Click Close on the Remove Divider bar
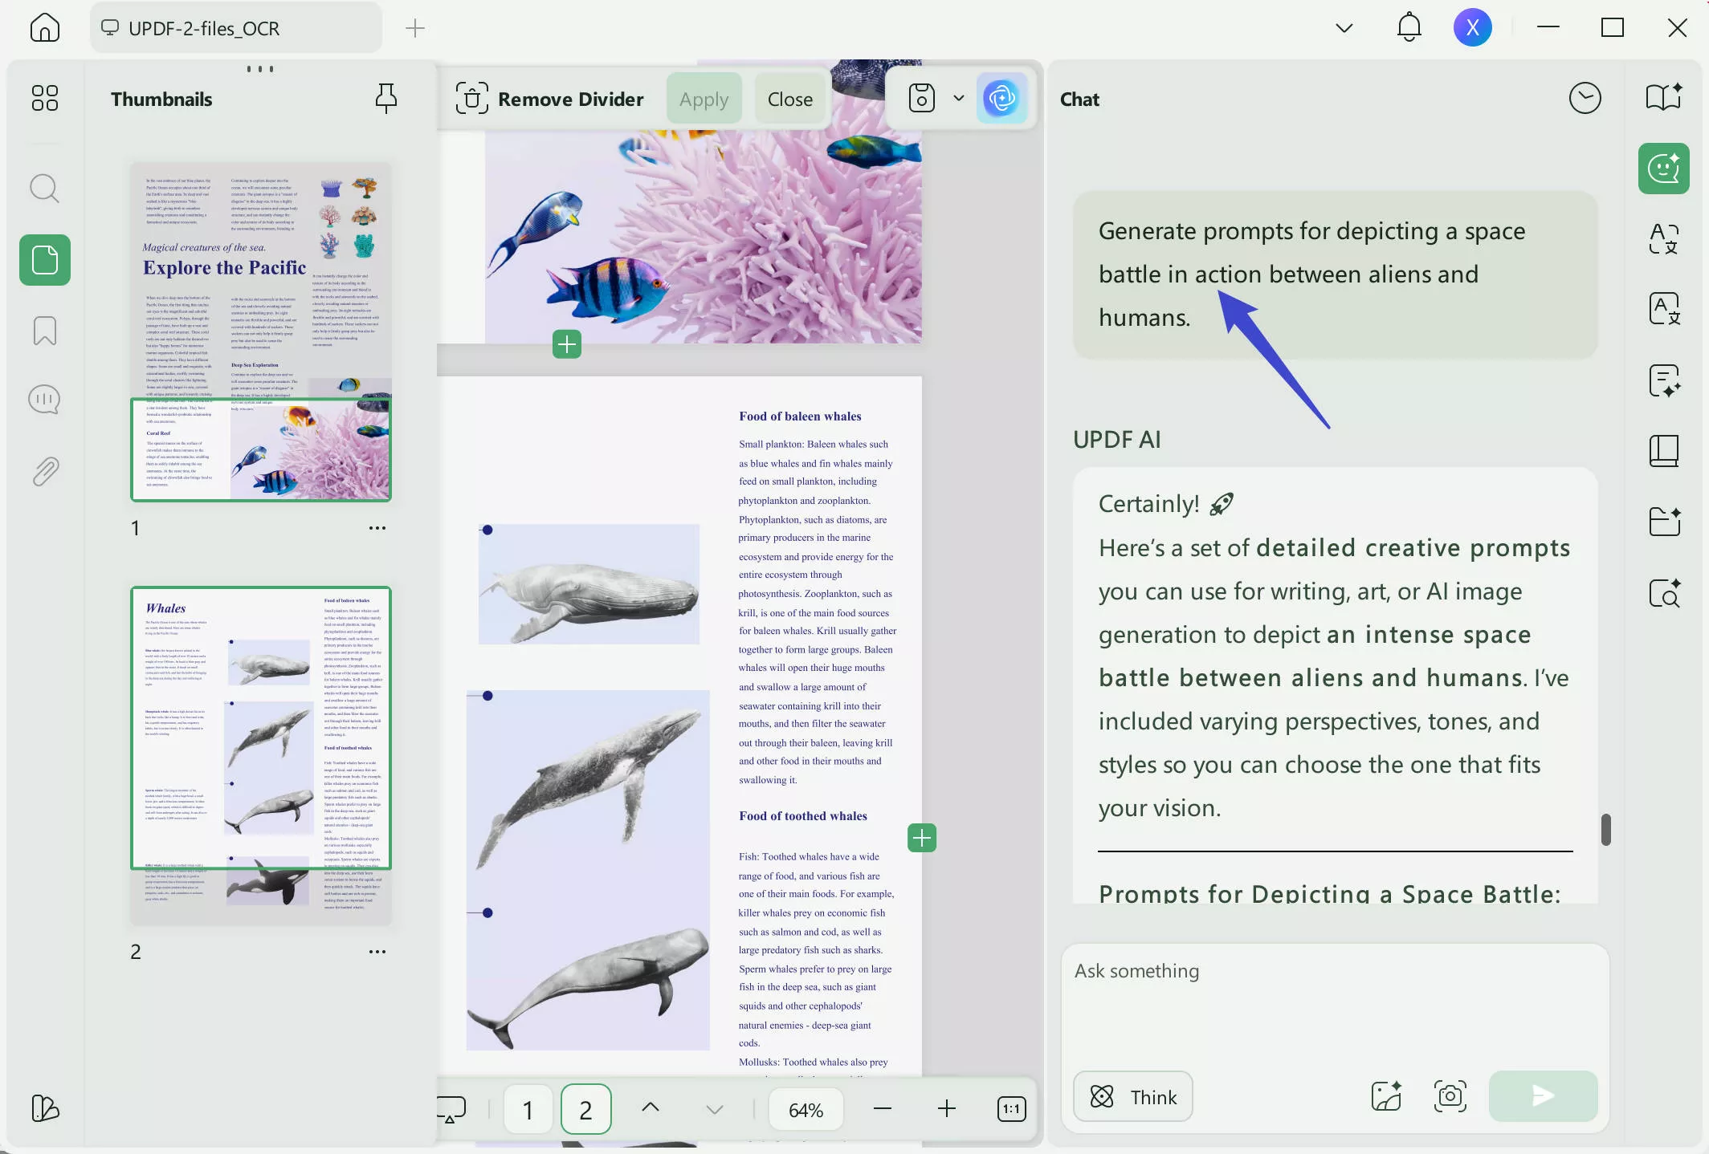 789,99
